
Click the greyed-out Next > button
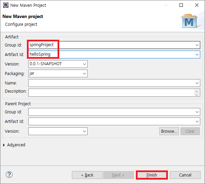(x=119, y=175)
